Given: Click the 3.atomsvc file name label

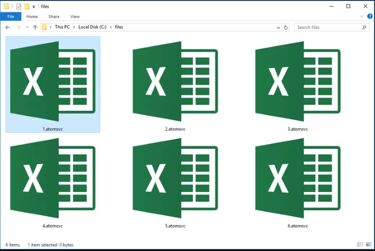Looking at the screenshot, I should pos(298,129).
